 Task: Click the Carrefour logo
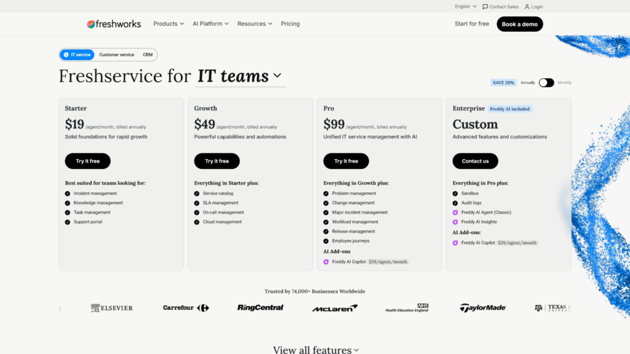click(186, 308)
